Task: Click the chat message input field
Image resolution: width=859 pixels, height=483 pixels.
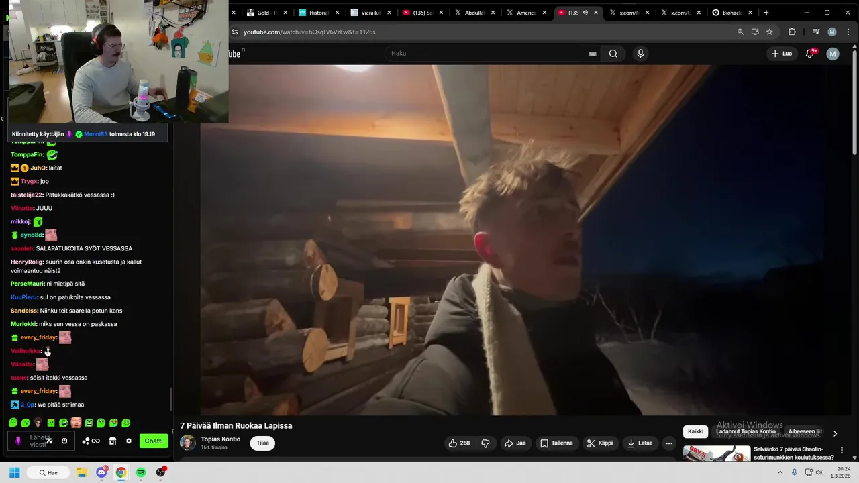Action: tap(40, 441)
